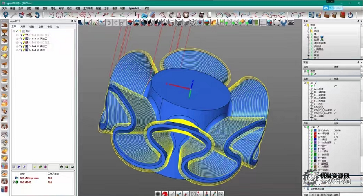This screenshot has height=196, width=363.
Task: Collapse the 物体 node in selection panel
Action: 305,25
